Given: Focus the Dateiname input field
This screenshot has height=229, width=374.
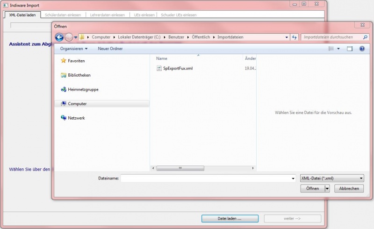Looking at the screenshot, I should pos(206,178).
